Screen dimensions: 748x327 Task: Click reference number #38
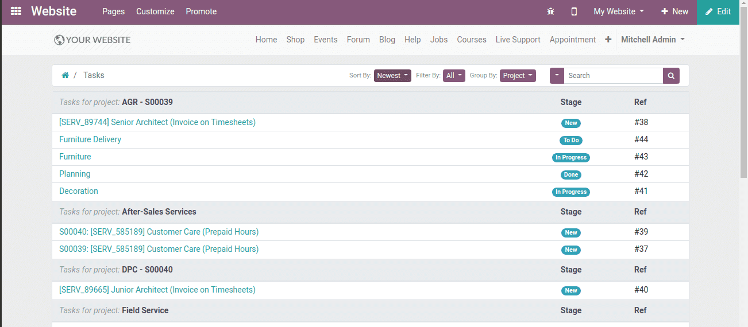click(x=641, y=122)
